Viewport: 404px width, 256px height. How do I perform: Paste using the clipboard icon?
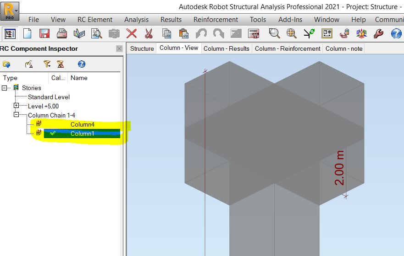[x=184, y=34]
